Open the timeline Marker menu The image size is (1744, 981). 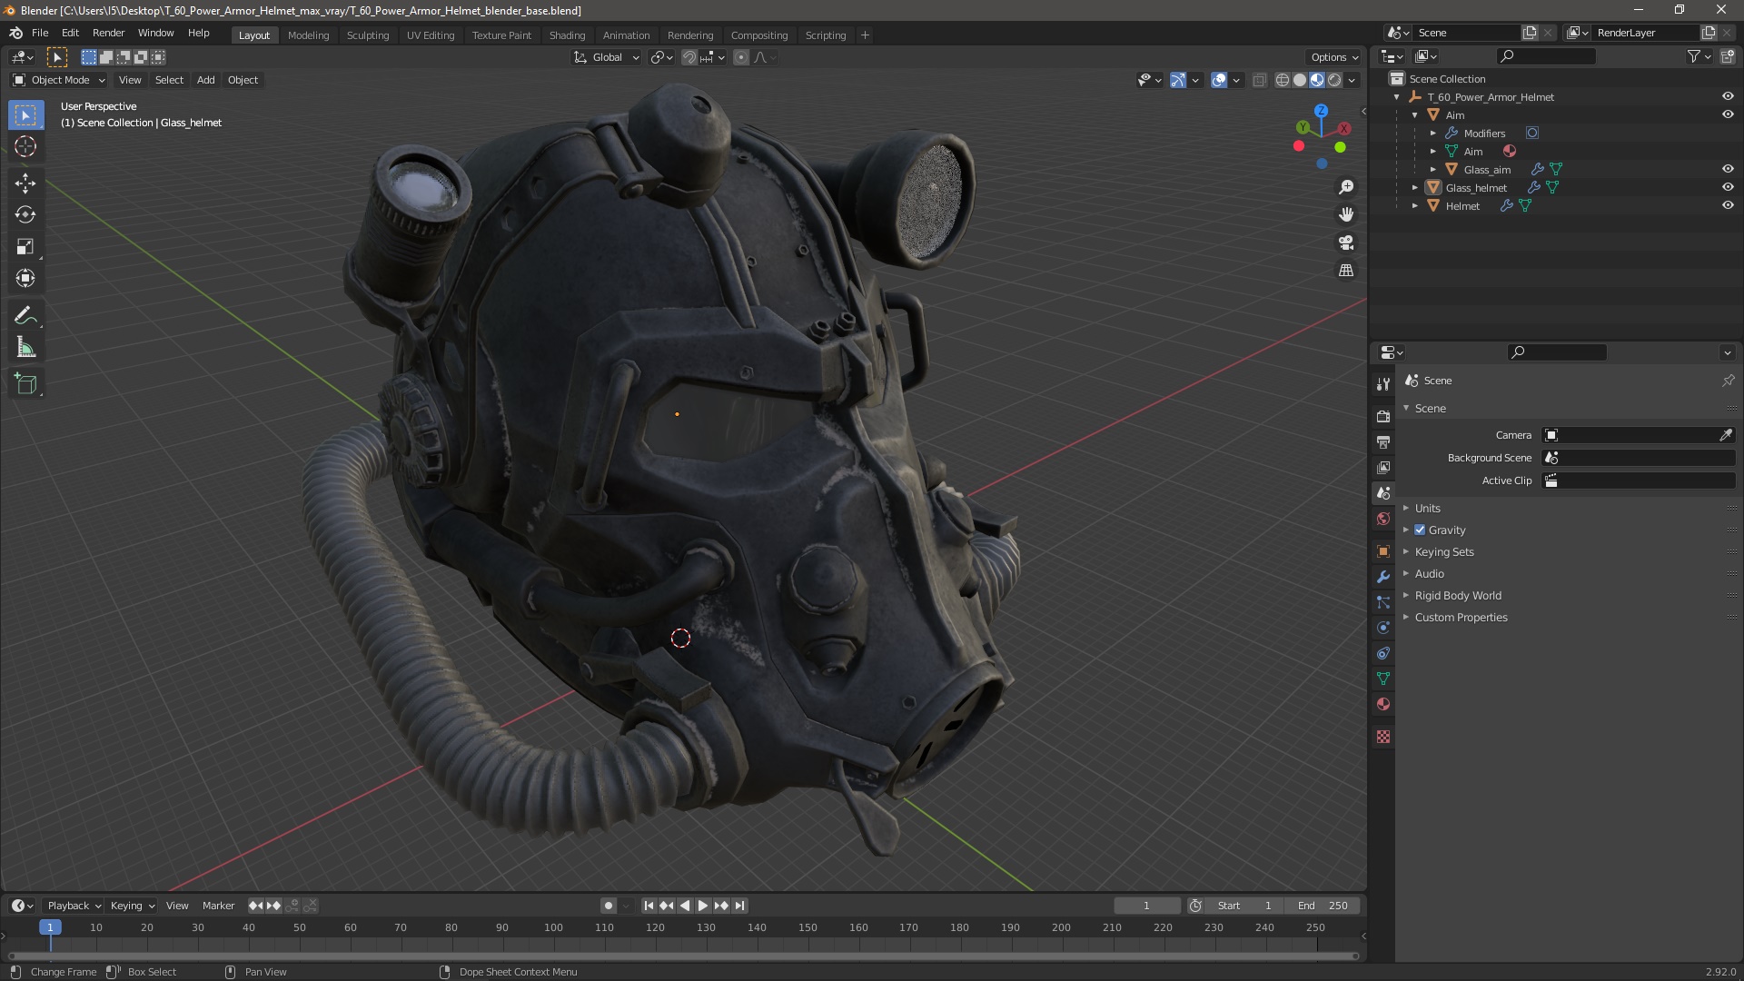click(x=218, y=906)
